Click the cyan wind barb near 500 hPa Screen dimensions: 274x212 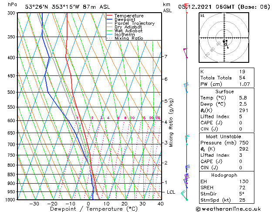tap(186, 87)
